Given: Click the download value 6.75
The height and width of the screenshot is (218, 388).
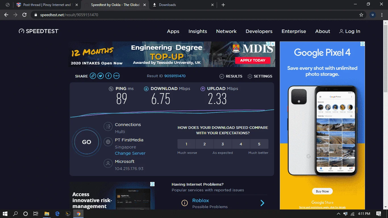Looking at the screenshot, I should tap(161, 99).
